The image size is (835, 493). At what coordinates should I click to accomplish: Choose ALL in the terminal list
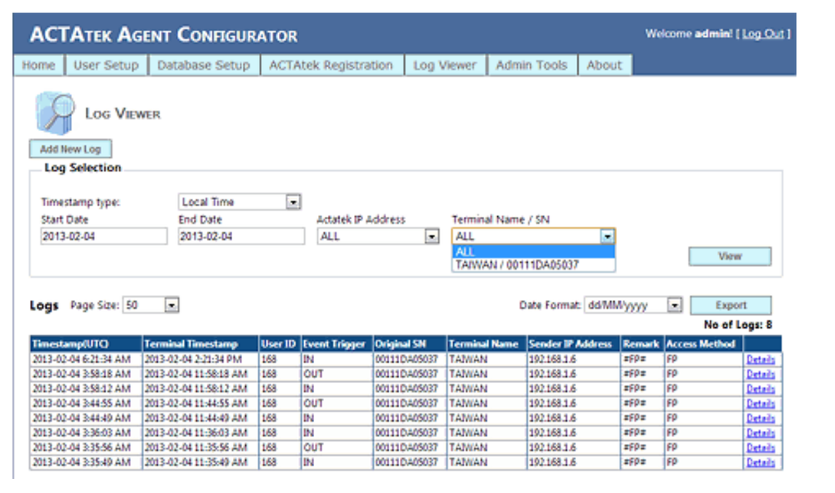pos(534,252)
